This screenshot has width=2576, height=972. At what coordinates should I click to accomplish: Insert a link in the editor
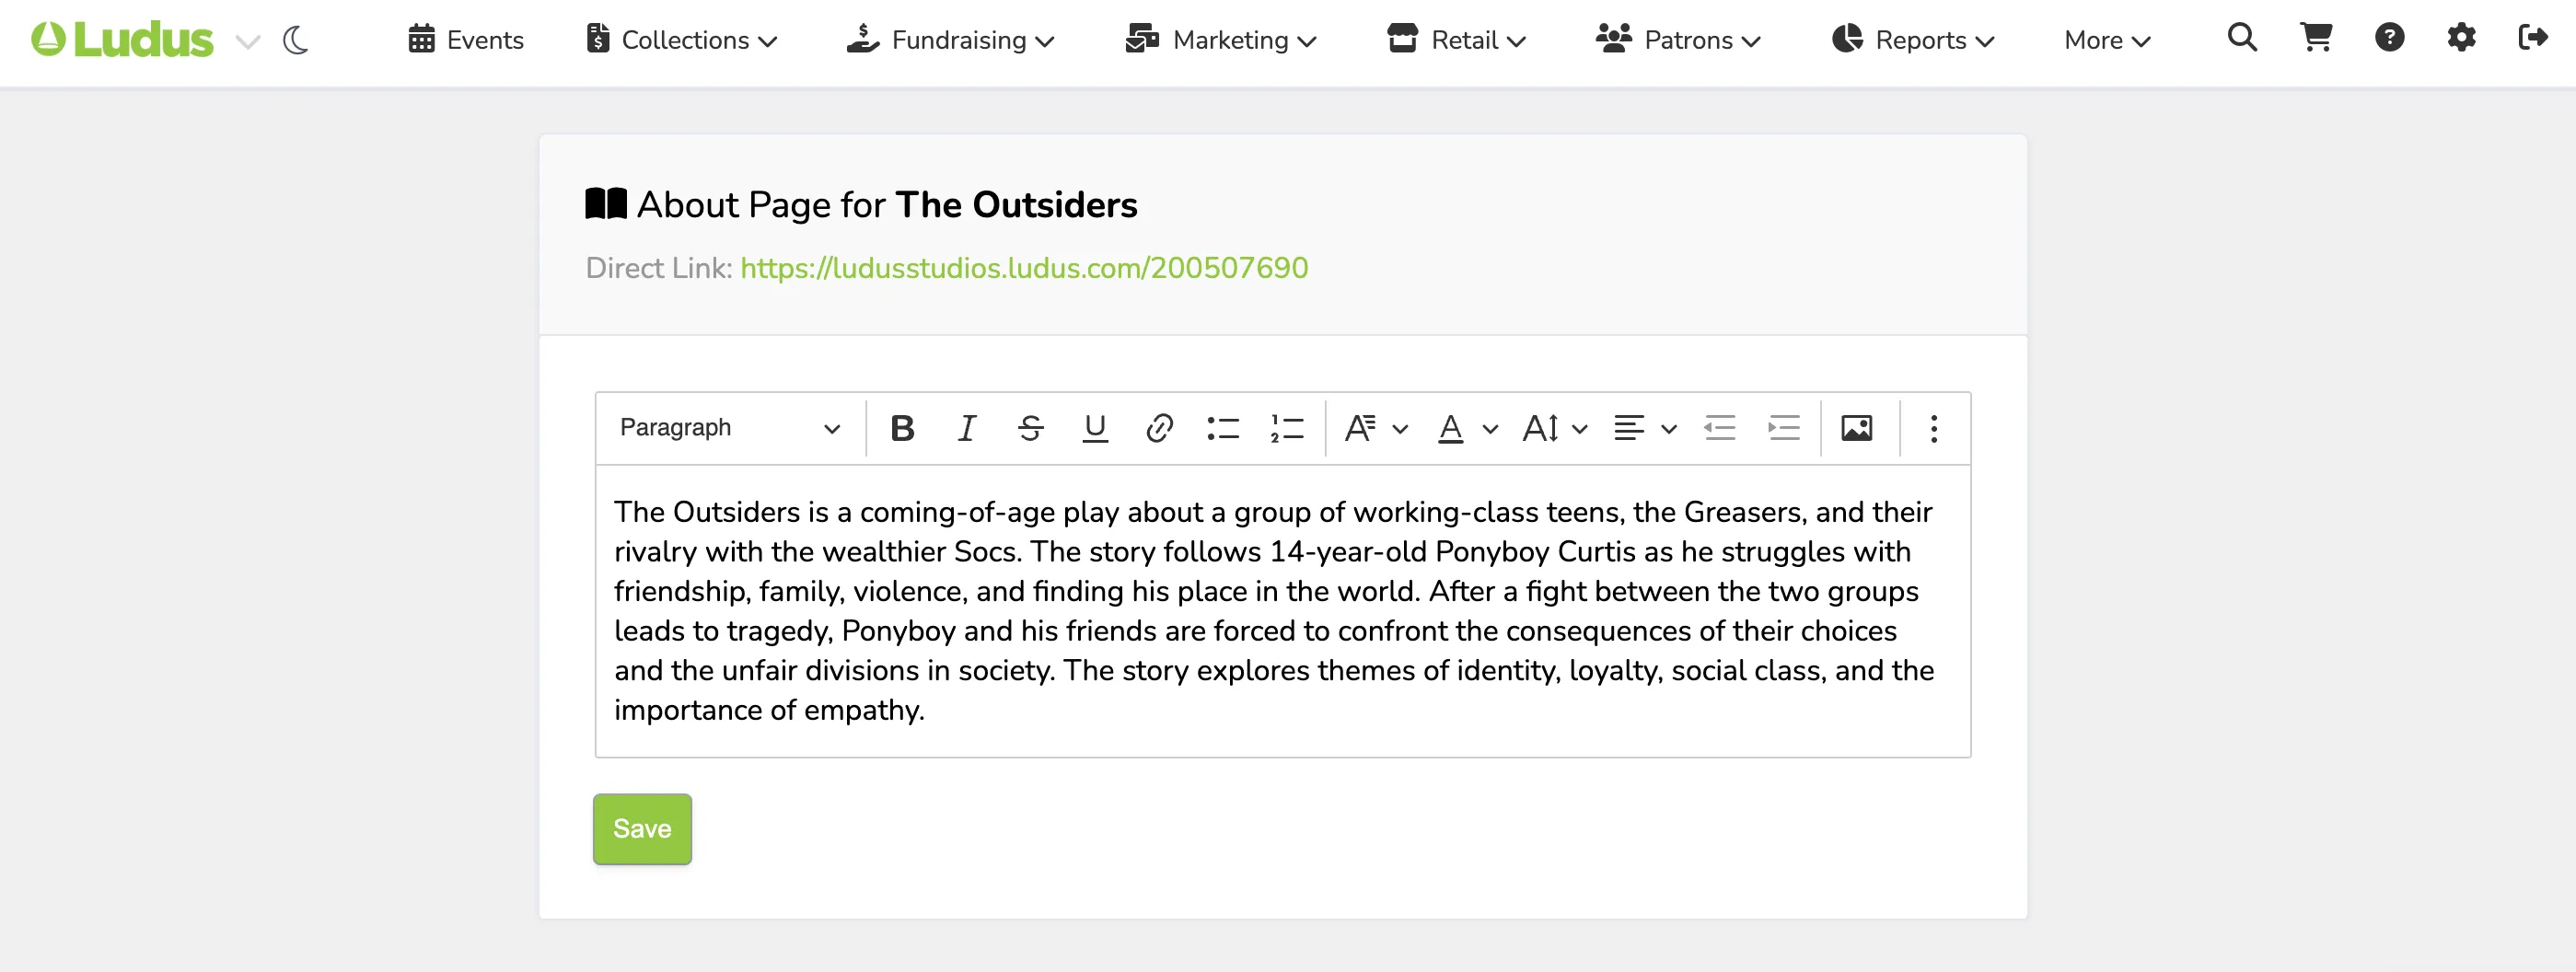[x=1159, y=428]
